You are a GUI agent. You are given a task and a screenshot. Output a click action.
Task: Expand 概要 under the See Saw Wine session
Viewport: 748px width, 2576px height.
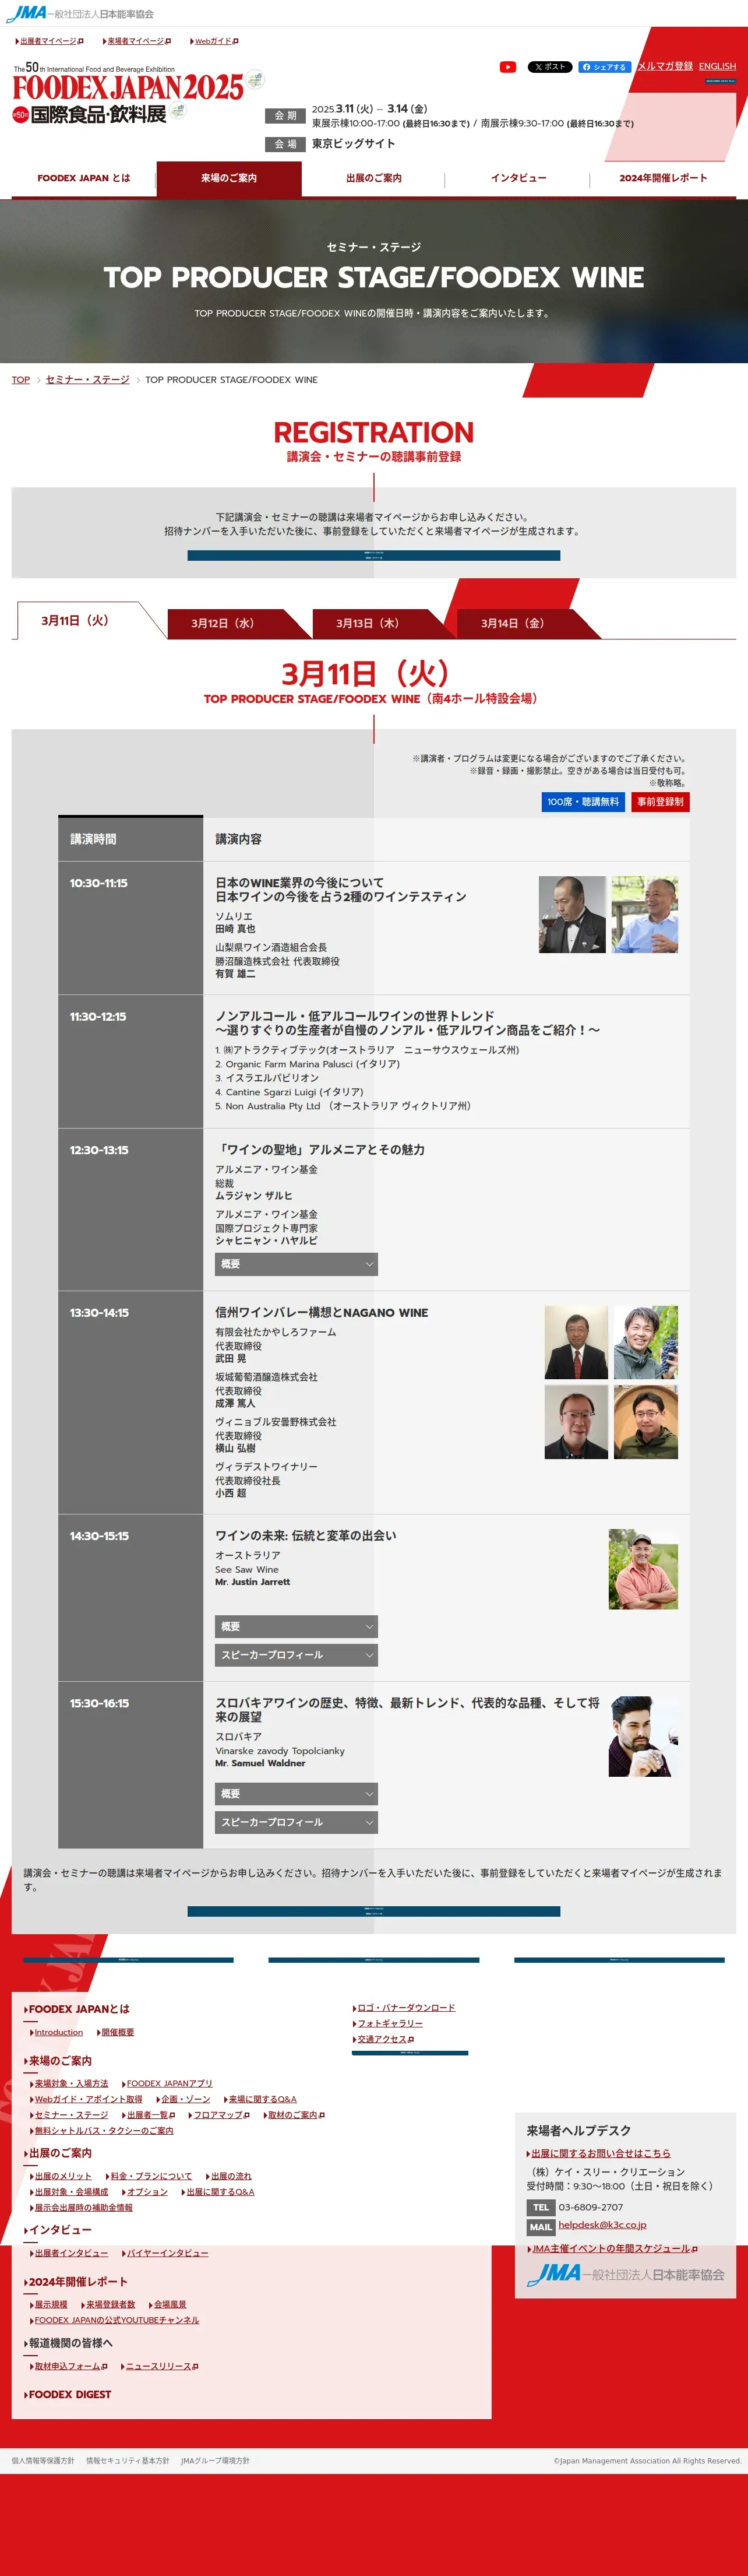(x=296, y=1627)
